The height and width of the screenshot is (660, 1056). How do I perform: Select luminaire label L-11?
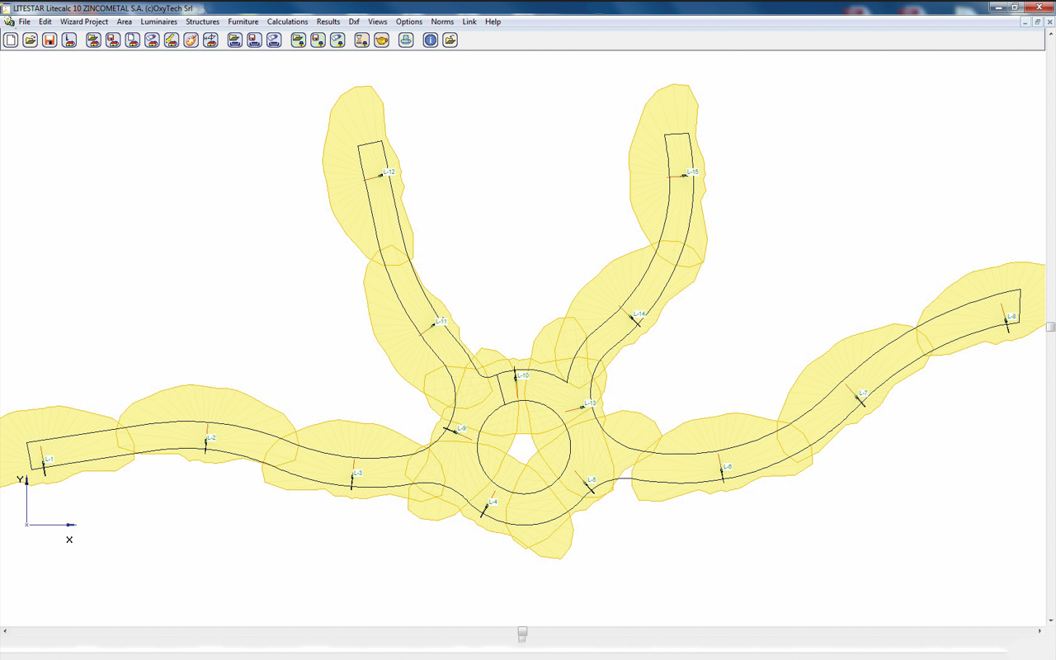click(441, 321)
